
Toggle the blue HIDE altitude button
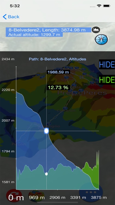coord(107,64)
